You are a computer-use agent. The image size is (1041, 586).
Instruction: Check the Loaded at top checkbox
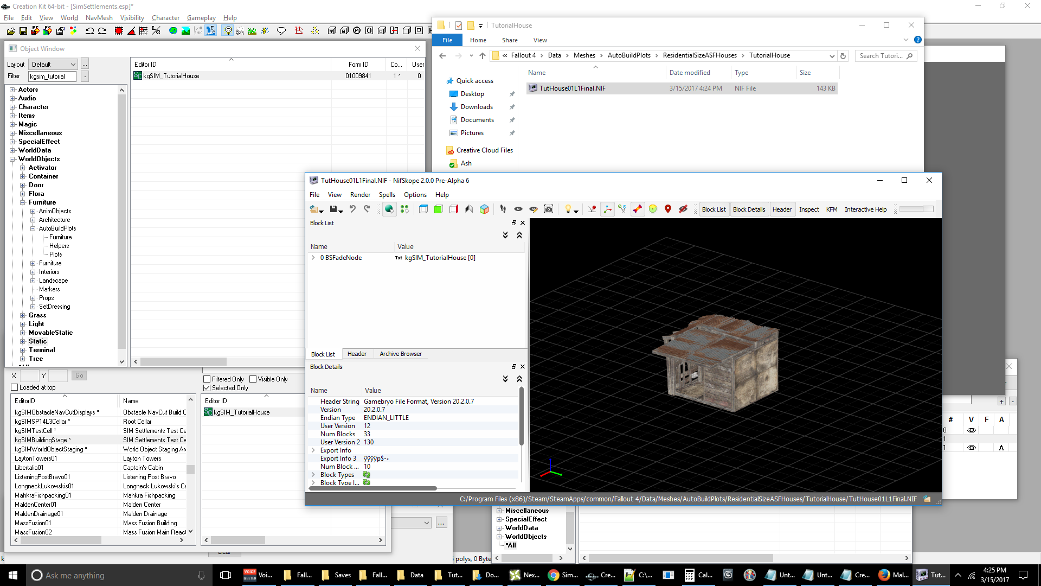pyautogui.click(x=15, y=387)
